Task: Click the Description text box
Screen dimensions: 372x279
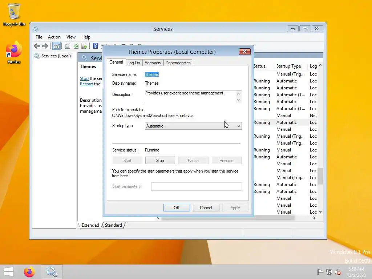Action: [193, 96]
